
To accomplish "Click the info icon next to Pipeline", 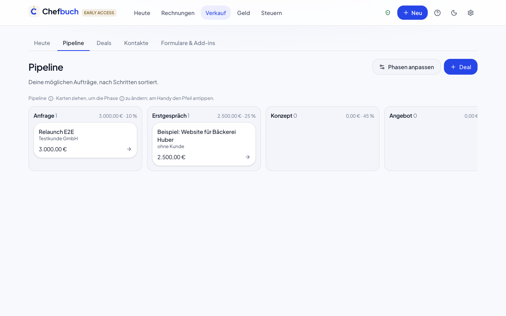I will point(51,98).
